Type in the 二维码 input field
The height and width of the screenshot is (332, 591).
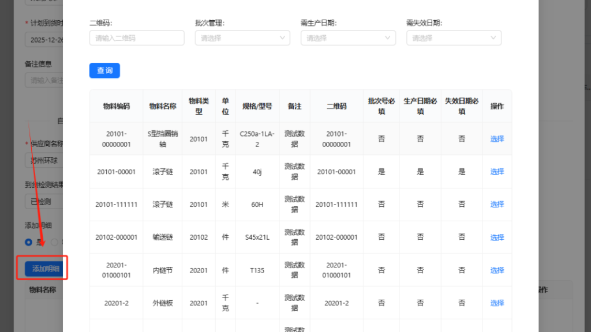pyautogui.click(x=137, y=38)
